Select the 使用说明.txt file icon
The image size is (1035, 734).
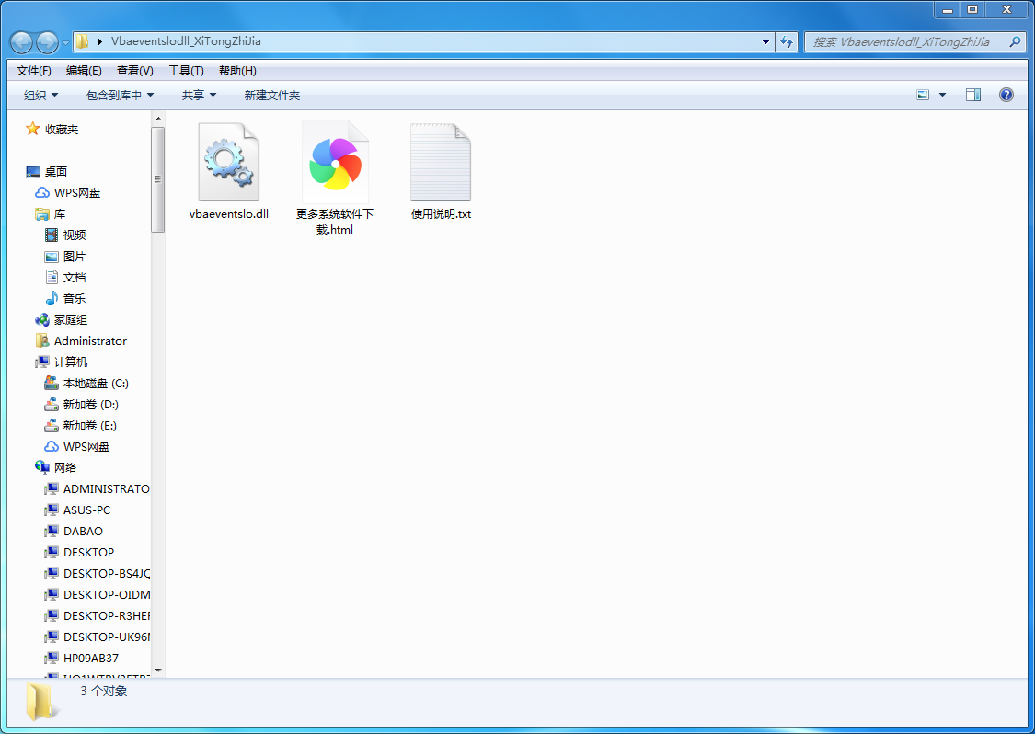tap(441, 162)
